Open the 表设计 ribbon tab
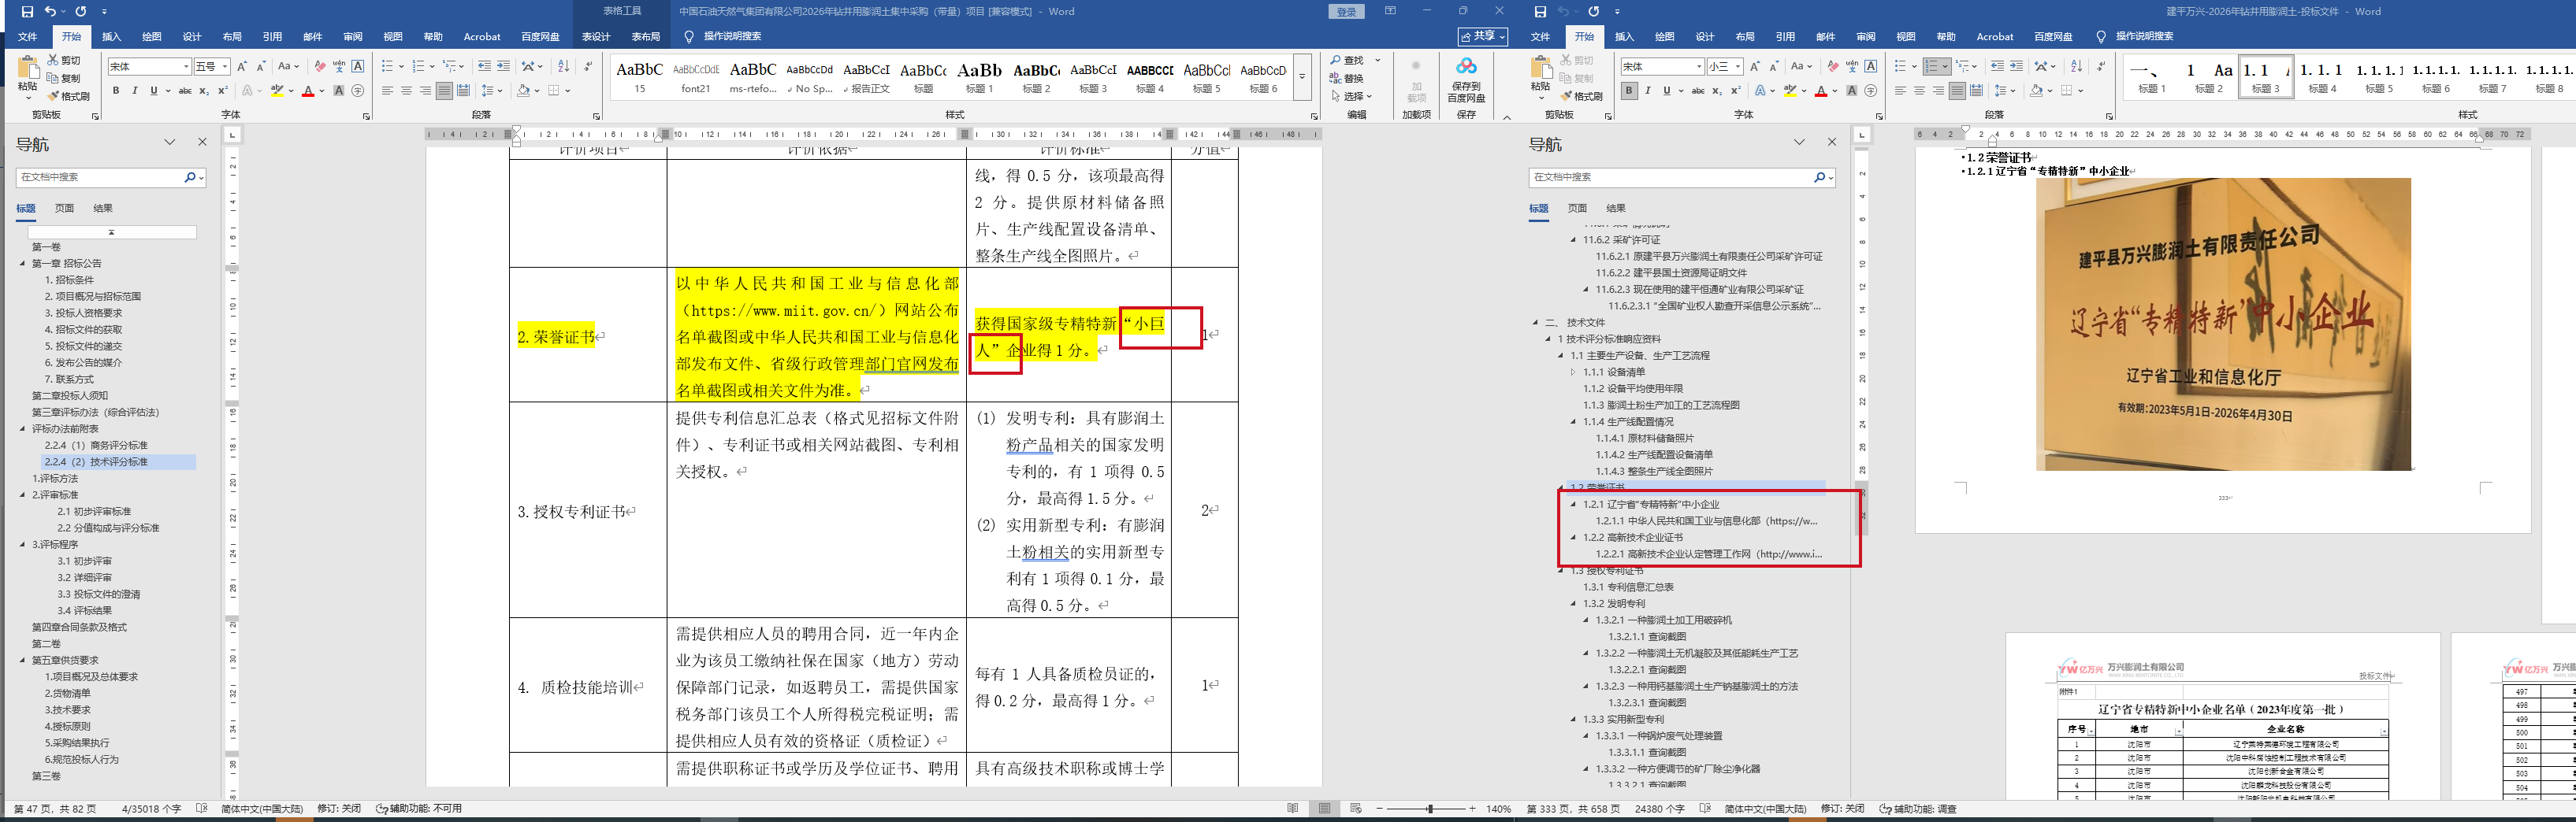 point(596,37)
